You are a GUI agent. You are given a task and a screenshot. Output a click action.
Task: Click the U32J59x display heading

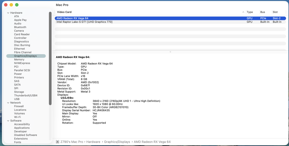(x=67, y=98)
